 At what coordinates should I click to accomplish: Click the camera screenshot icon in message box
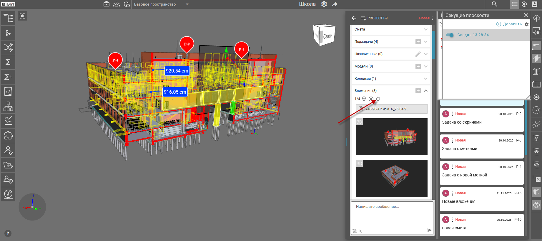[x=355, y=231]
